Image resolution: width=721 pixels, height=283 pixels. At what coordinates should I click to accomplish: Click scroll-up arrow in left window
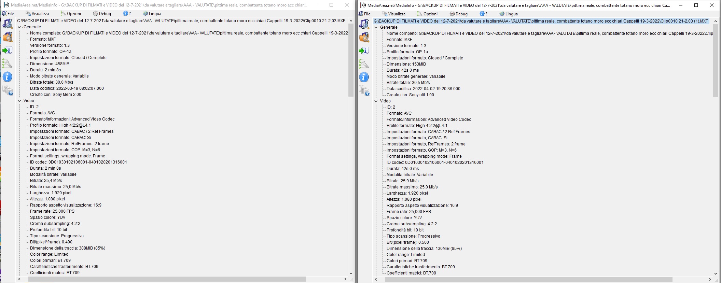coord(351,21)
